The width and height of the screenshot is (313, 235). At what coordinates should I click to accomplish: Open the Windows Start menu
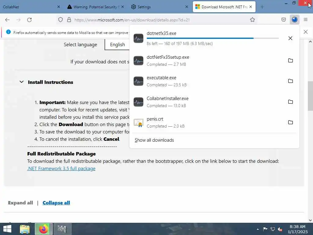7,229
